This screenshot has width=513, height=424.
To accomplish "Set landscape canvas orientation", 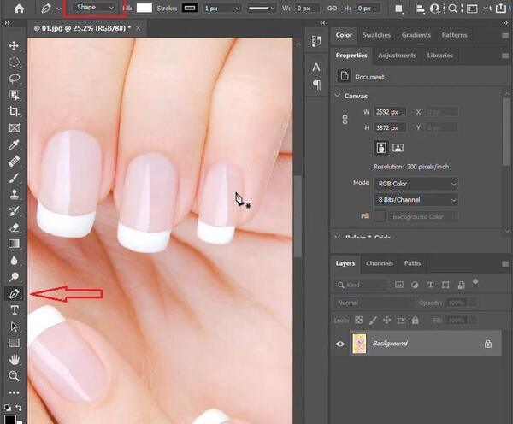I will [x=398, y=148].
